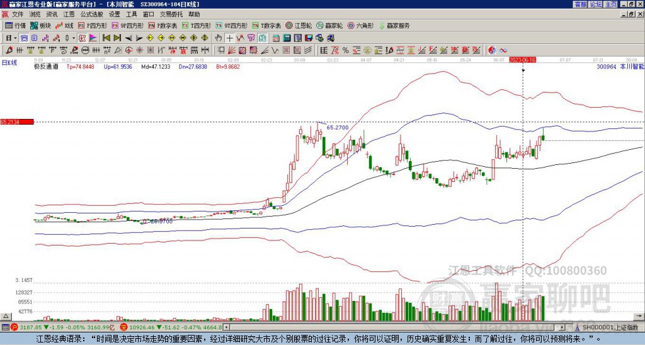Click the SH000001 上证指数 status entry
The height and width of the screenshot is (345, 645).
point(610,327)
